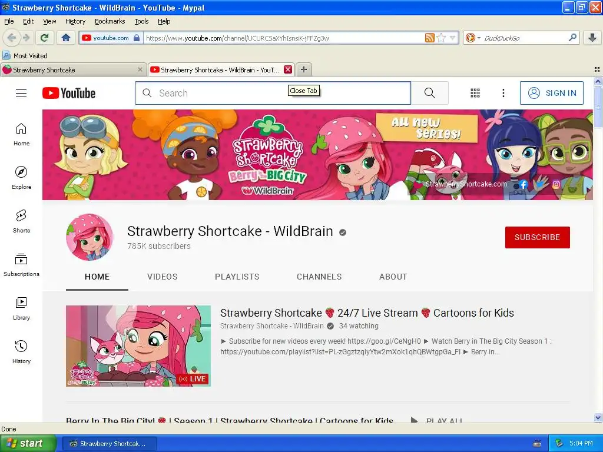This screenshot has height=452, width=603.
Task: Open the History menu
Action: point(75,21)
